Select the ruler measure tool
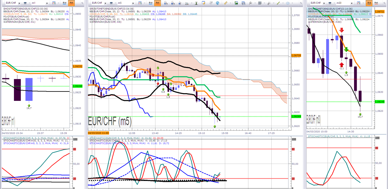The image size is (388, 189). 226,3
